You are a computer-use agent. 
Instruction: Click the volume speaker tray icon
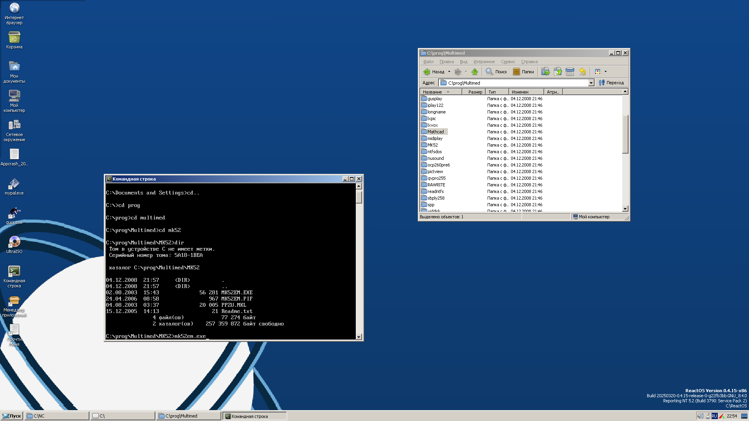tap(700, 416)
